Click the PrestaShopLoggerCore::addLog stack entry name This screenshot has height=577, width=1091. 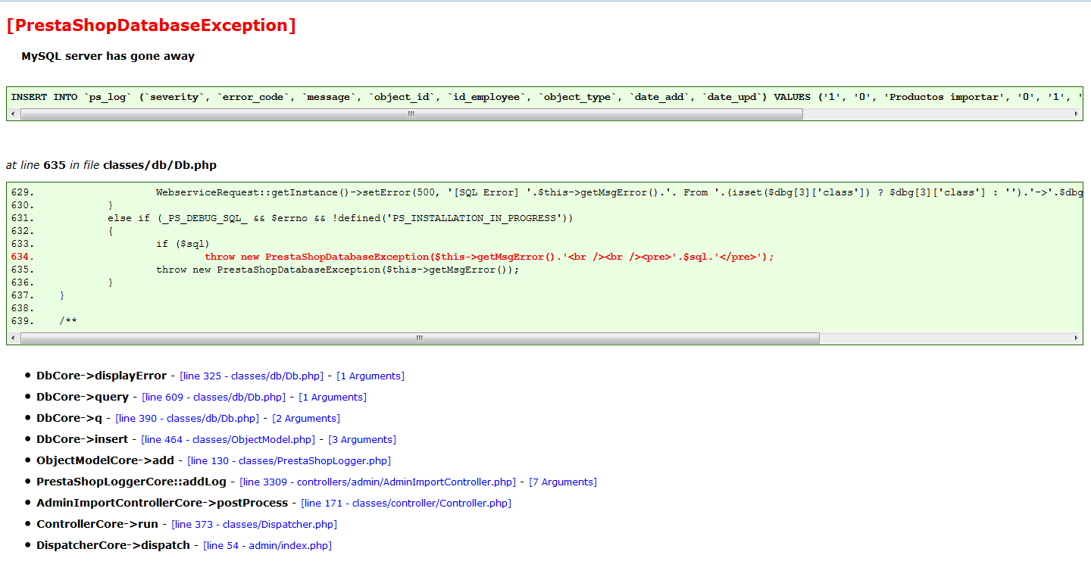(132, 482)
